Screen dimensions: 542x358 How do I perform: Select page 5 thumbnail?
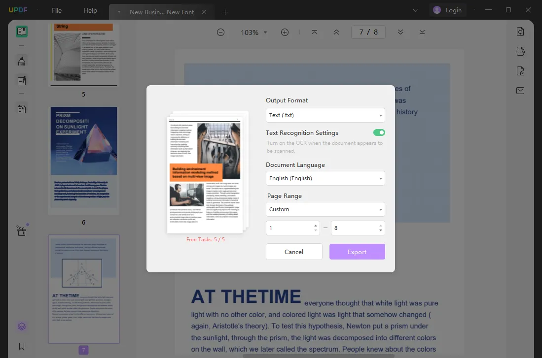[84, 54]
